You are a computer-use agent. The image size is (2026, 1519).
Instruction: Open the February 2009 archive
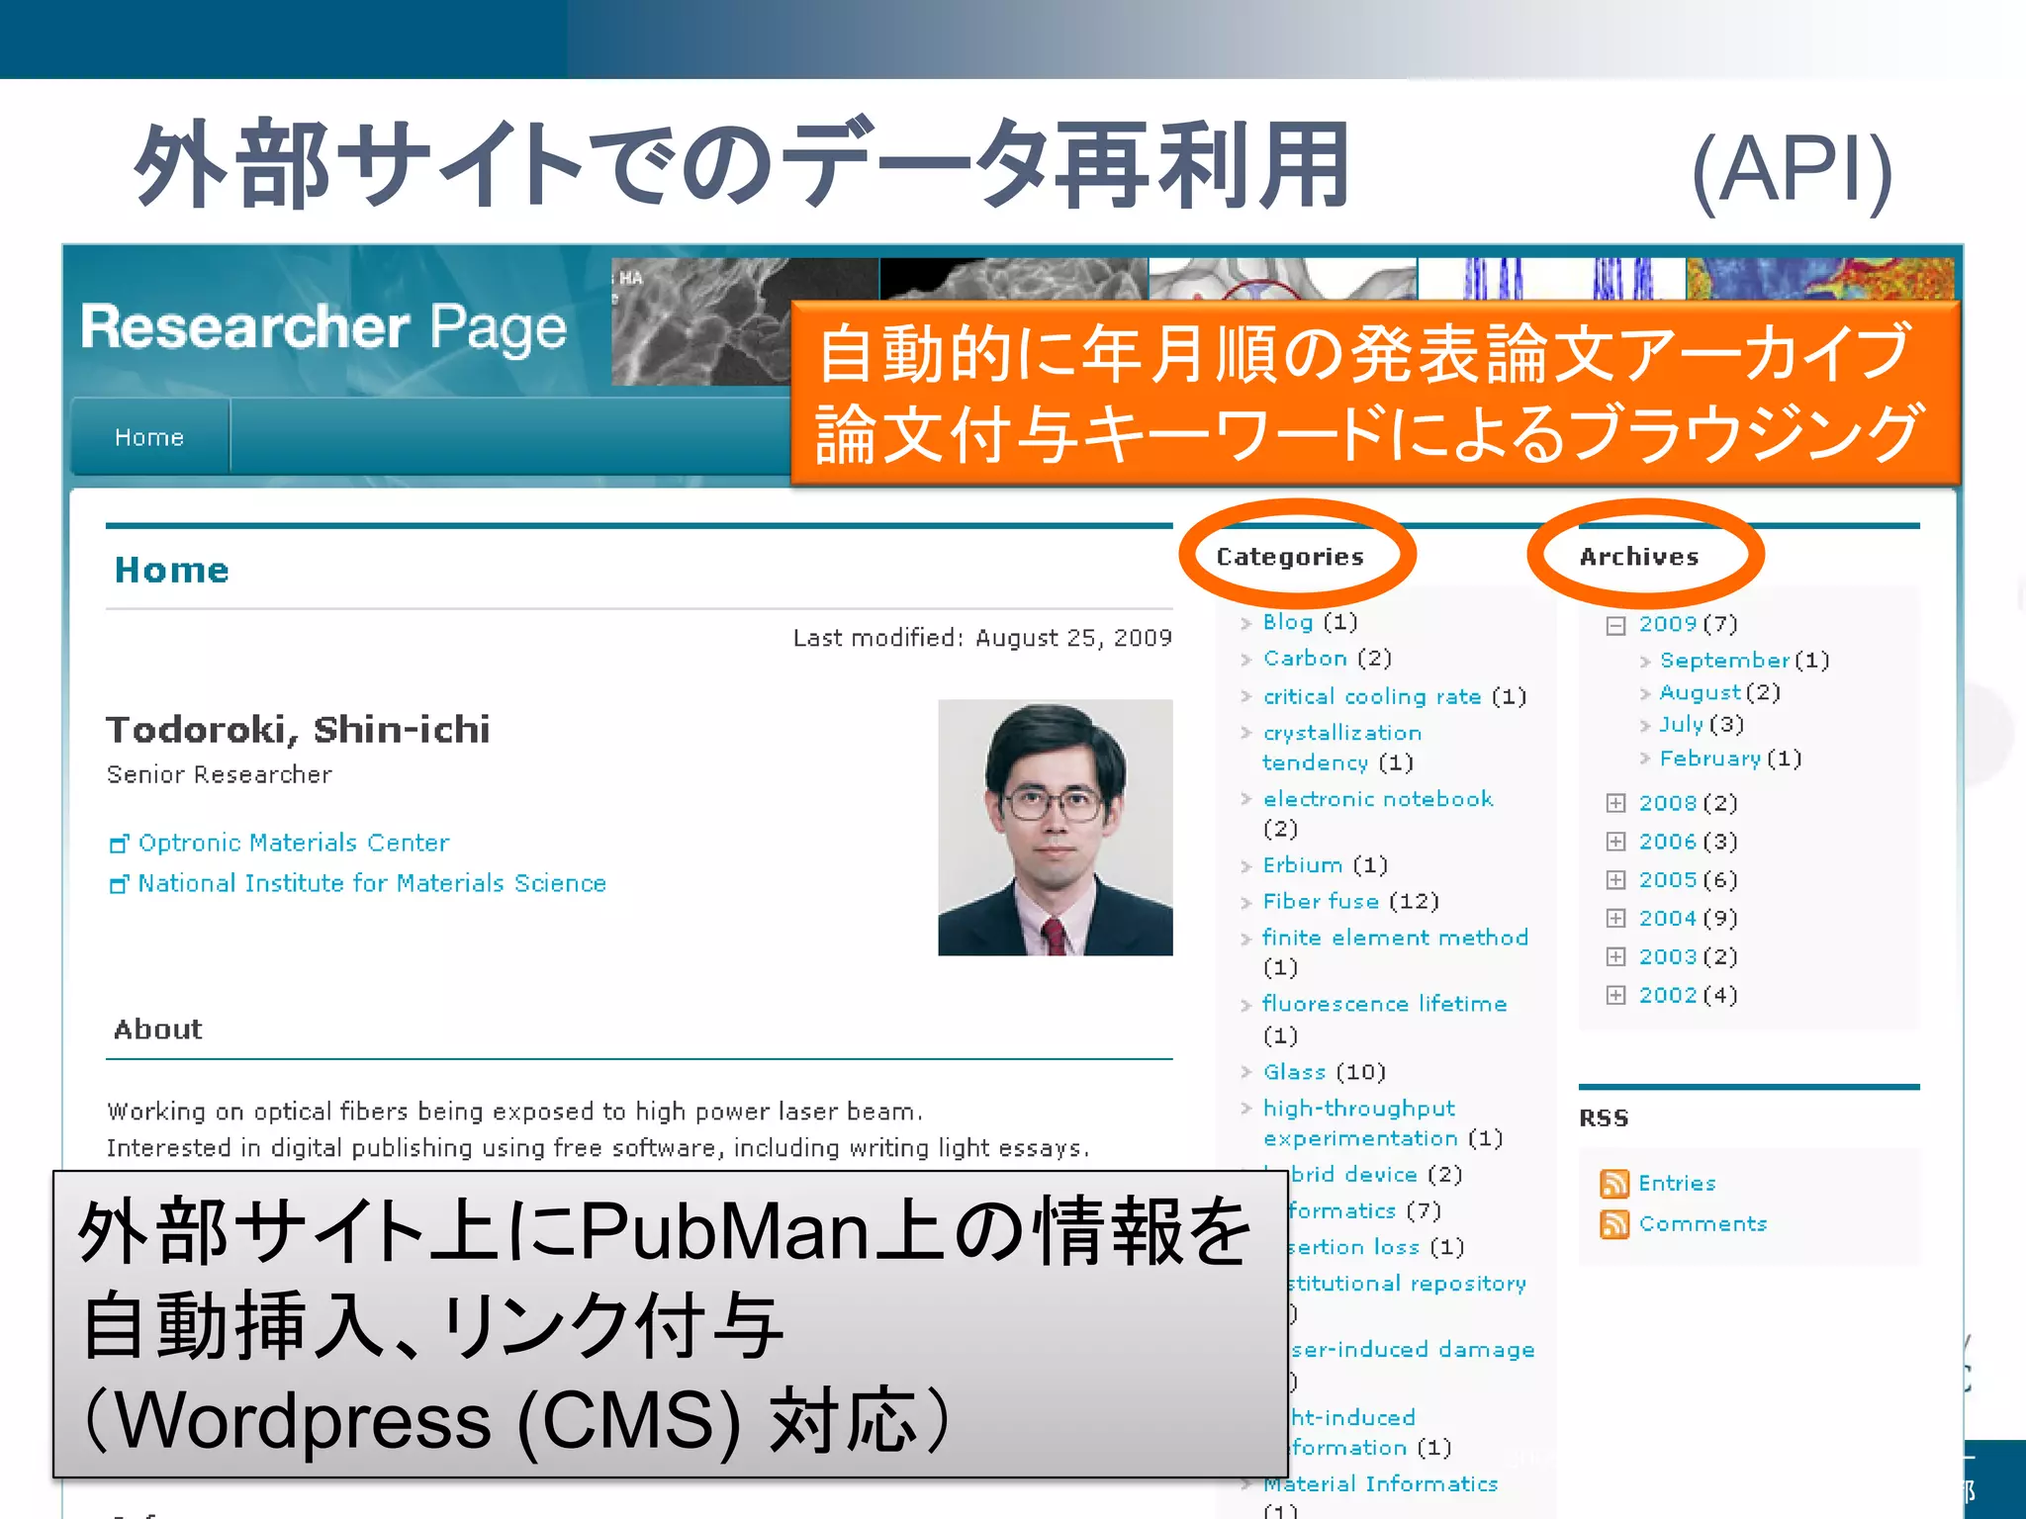point(1711,759)
